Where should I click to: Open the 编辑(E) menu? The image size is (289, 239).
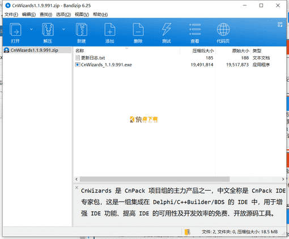pyautogui.click(x=29, y=15)
